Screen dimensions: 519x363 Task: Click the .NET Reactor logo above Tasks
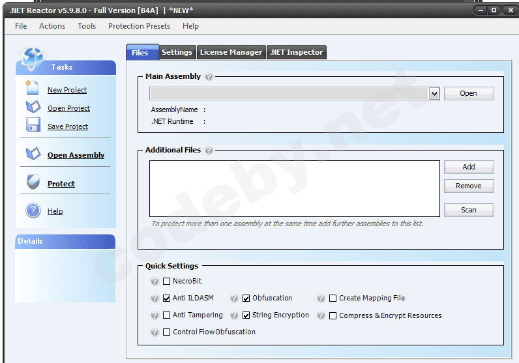[x=33, y=58]
